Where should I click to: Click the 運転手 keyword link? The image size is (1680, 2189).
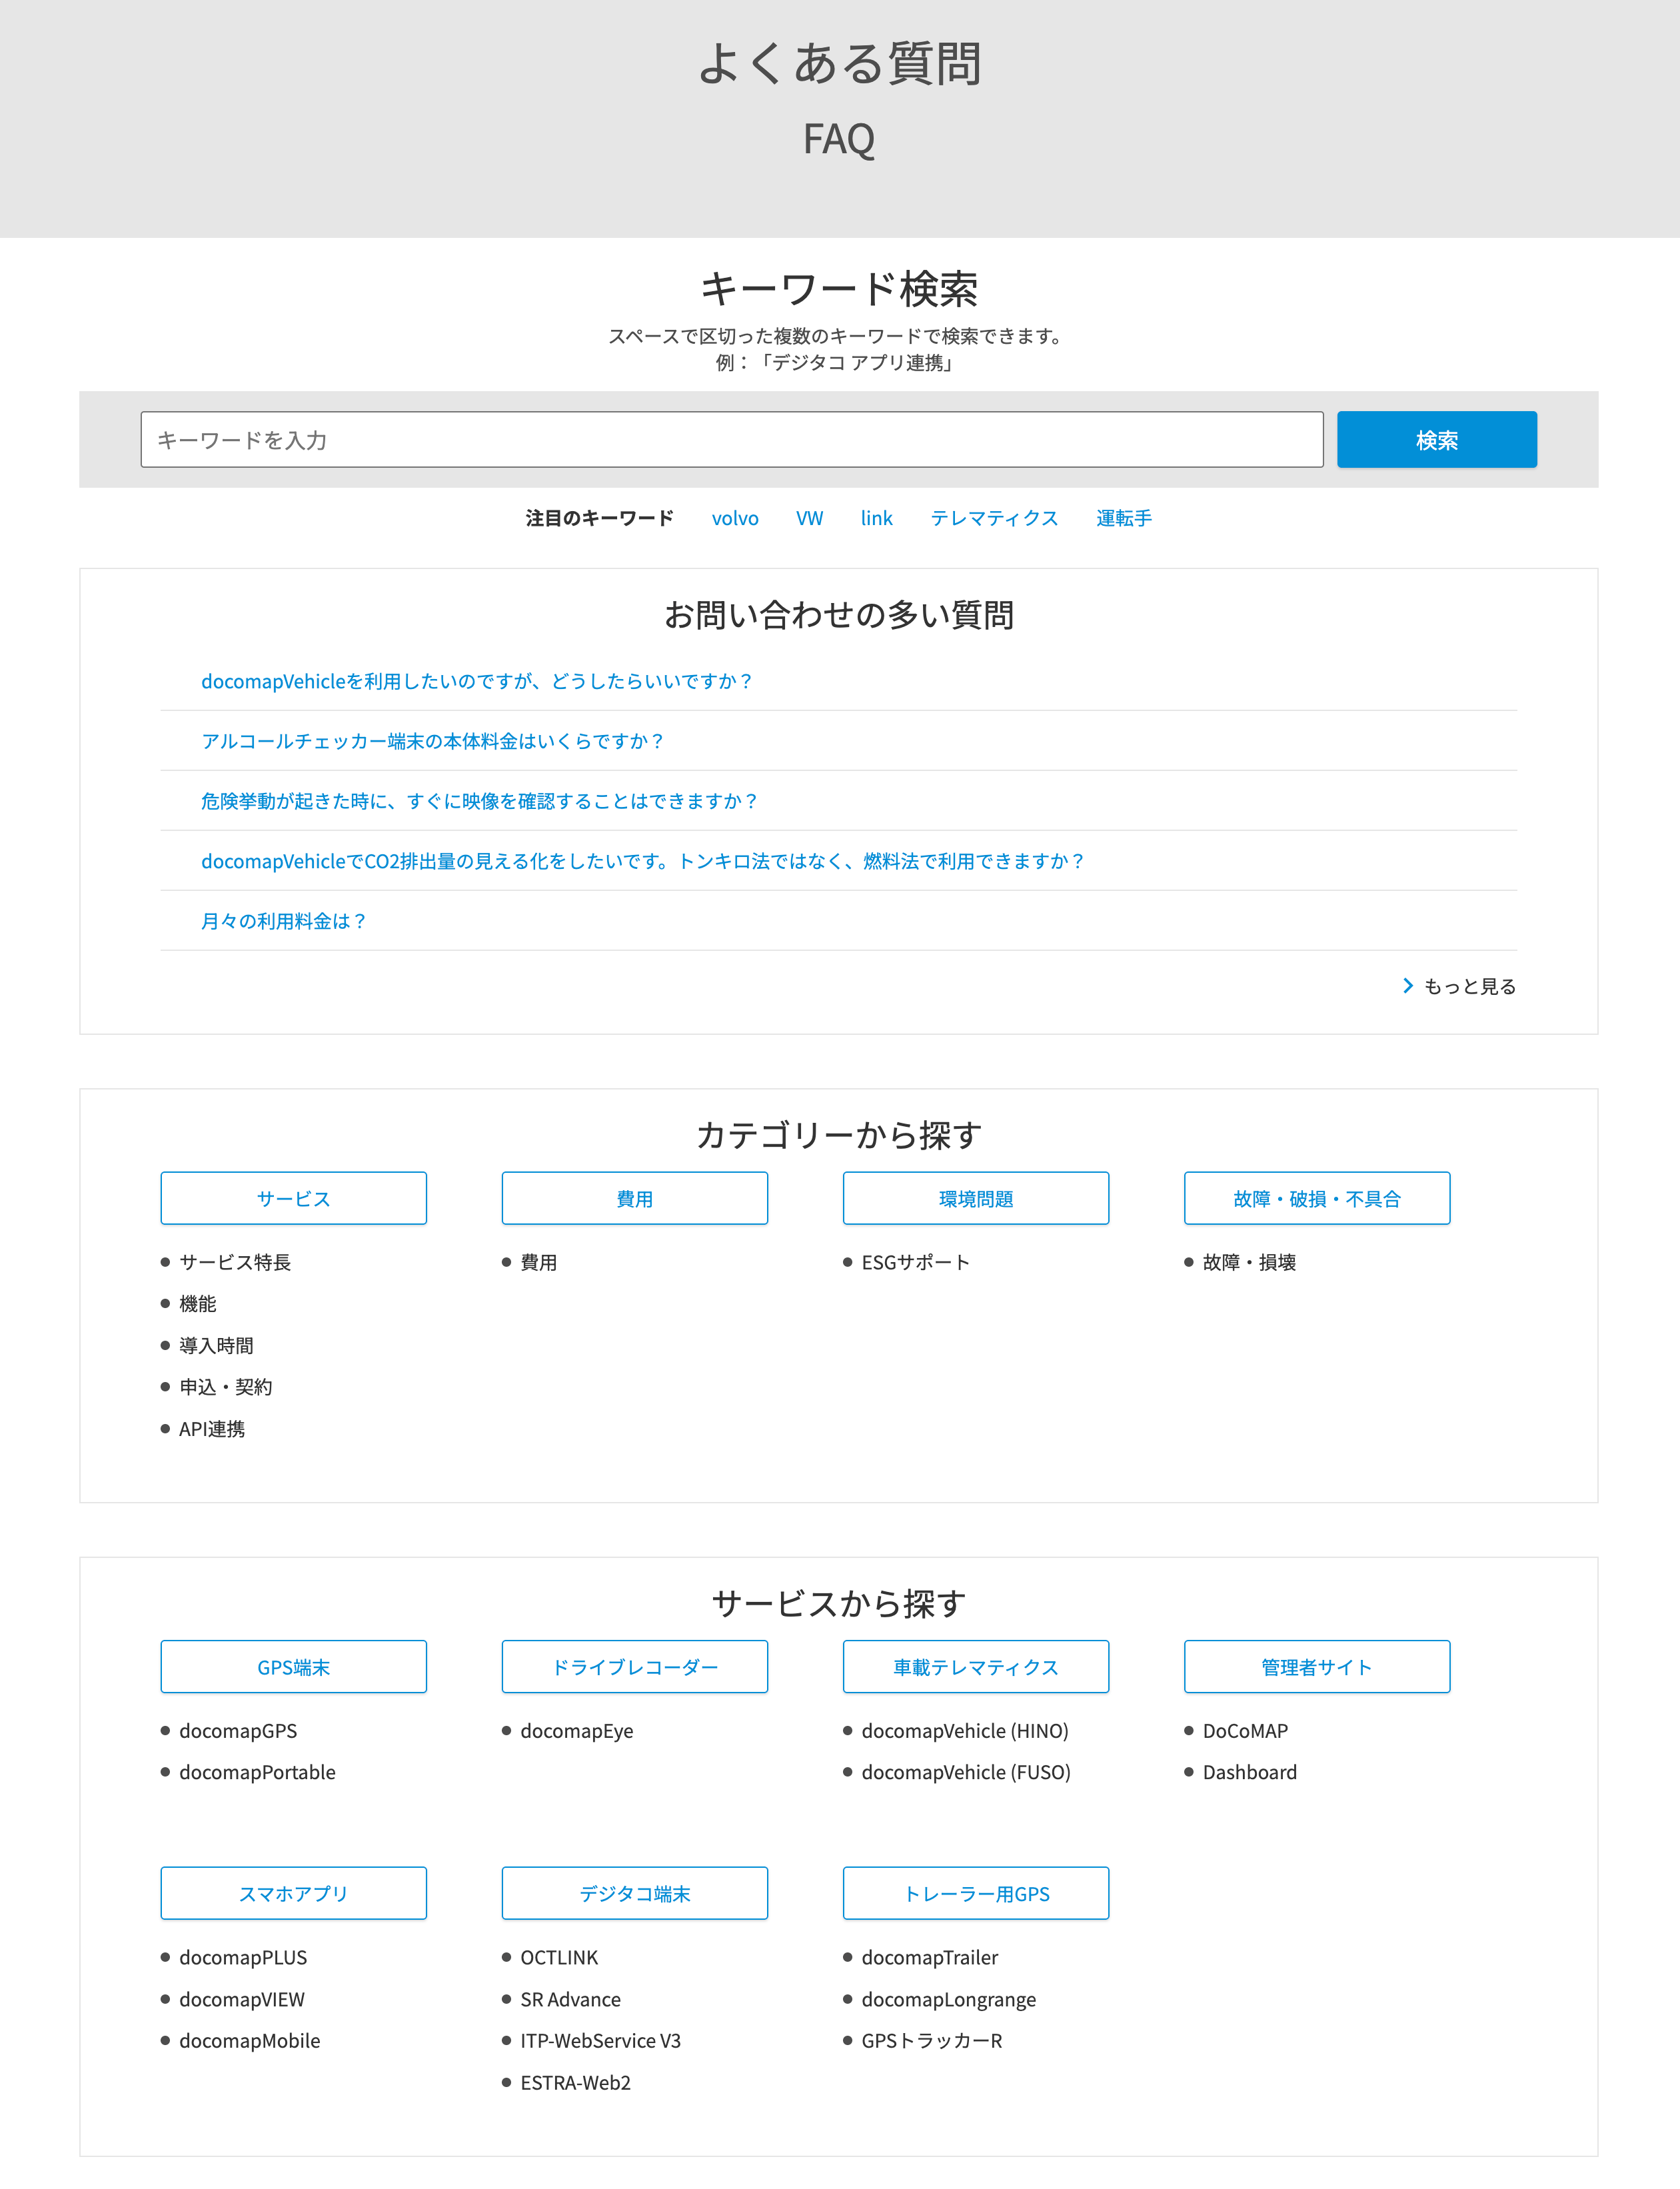tap(1123, 518)
